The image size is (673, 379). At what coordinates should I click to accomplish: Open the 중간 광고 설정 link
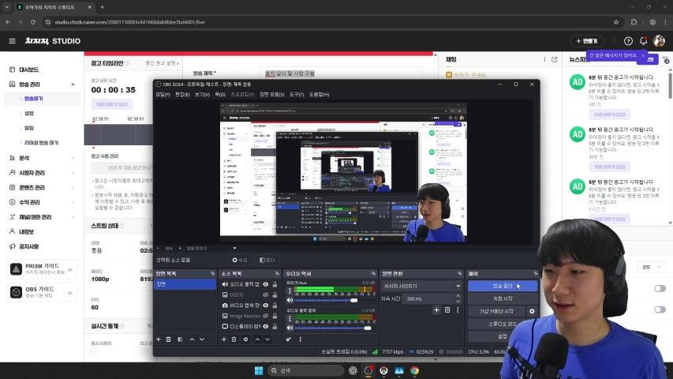(x=162, y=63)
